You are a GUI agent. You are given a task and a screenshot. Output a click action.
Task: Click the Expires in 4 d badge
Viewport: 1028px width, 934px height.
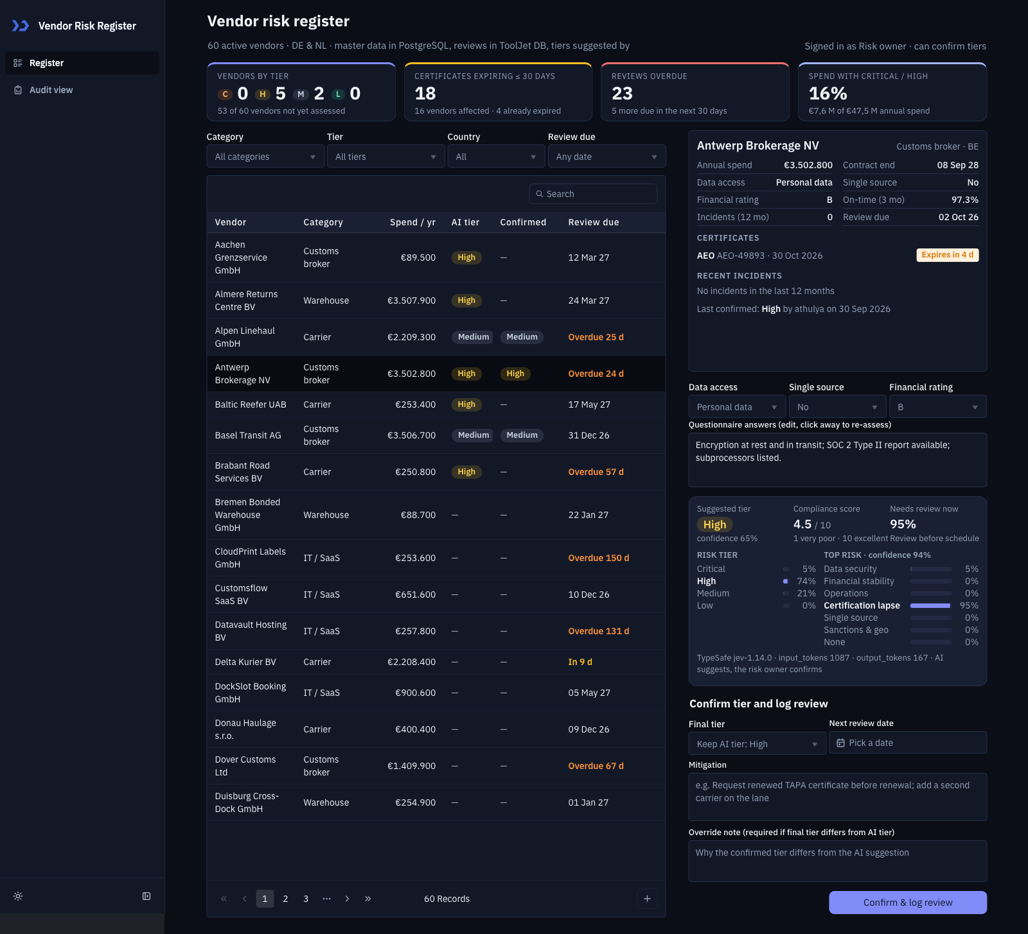[x=948, y=255]
